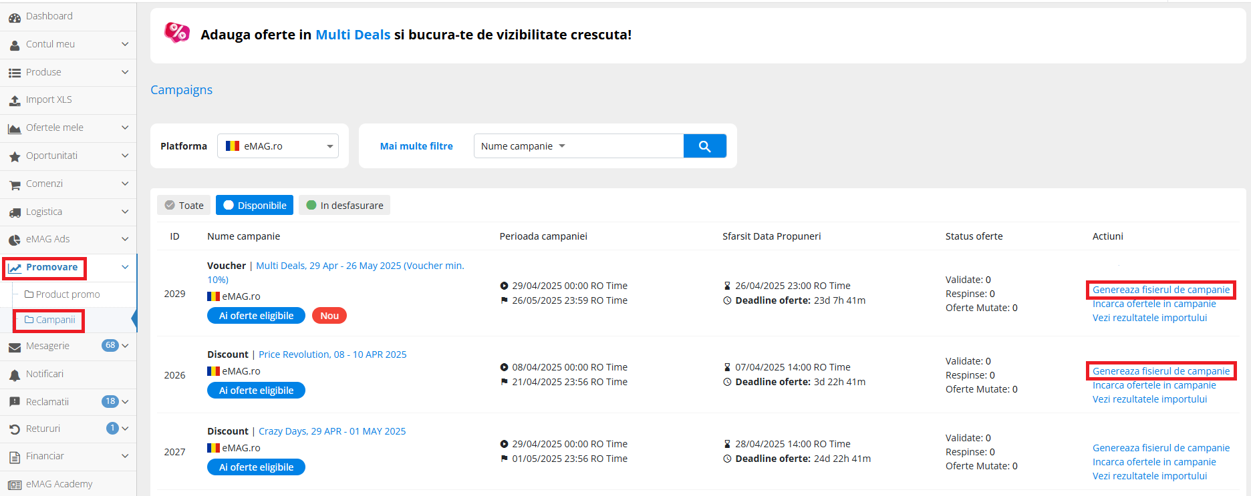Show all campaigns with the Toate filter
The image size is (1251, 496).
(184, 205)
